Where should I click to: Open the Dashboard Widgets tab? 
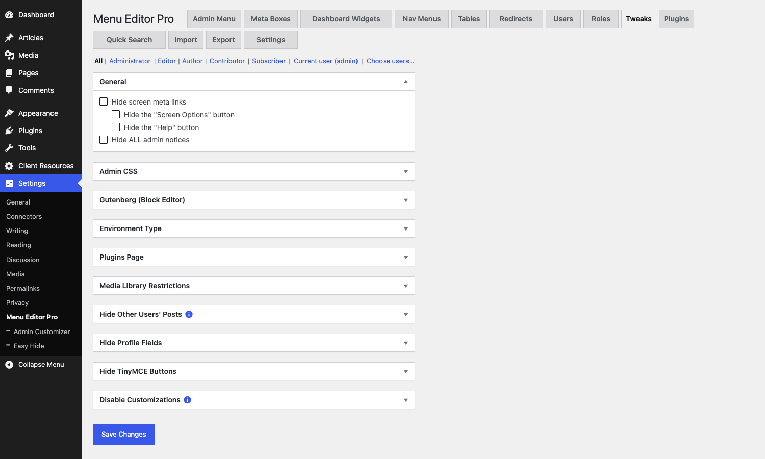coord(346,19)
